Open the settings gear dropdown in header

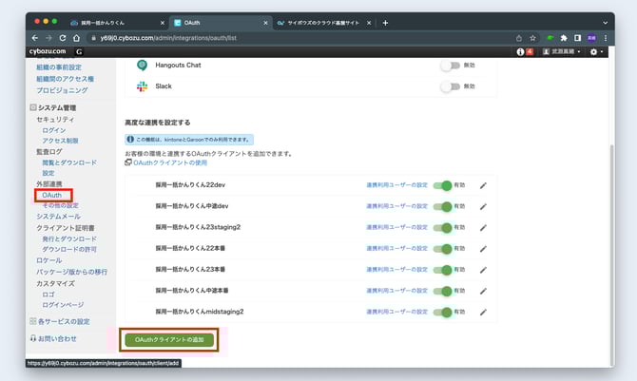596,52
